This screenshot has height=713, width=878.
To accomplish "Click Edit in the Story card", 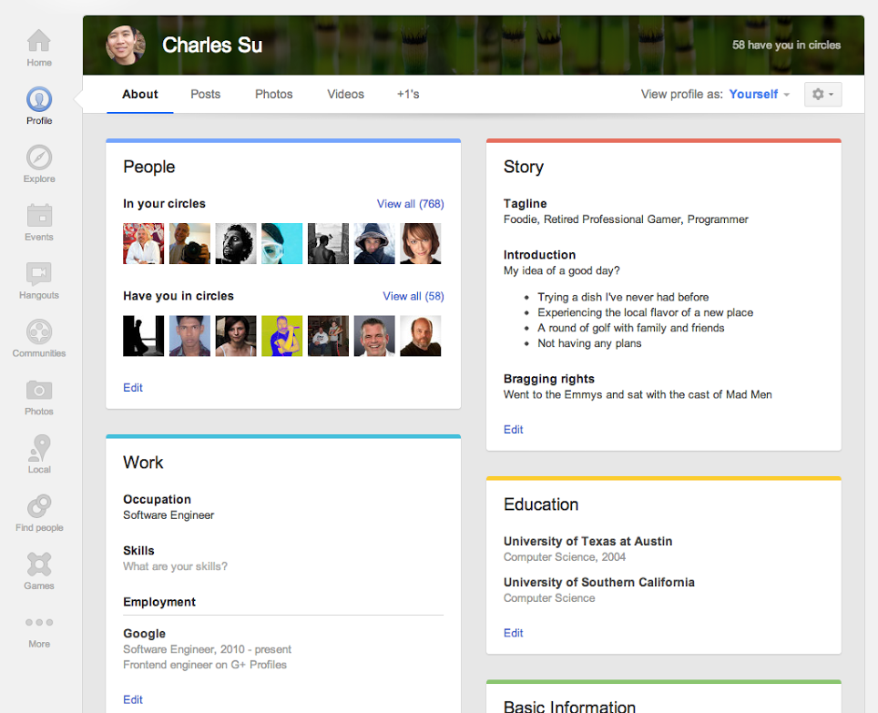I will (514, 430).
